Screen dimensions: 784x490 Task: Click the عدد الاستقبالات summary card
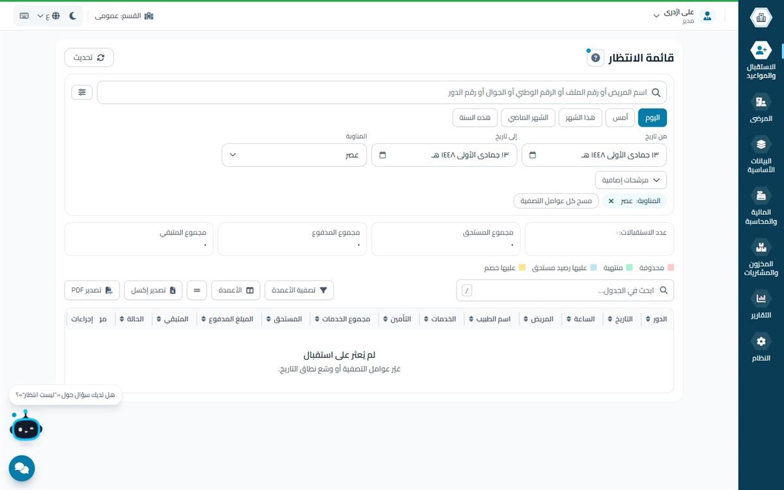pos(599,238)
